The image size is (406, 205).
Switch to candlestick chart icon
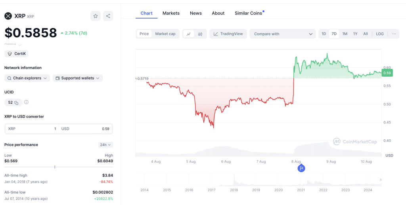pyautogui.click(x=200, y=34)
